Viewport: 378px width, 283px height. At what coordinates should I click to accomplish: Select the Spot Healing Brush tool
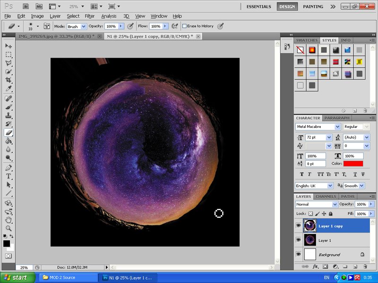(x=9, y=99)
